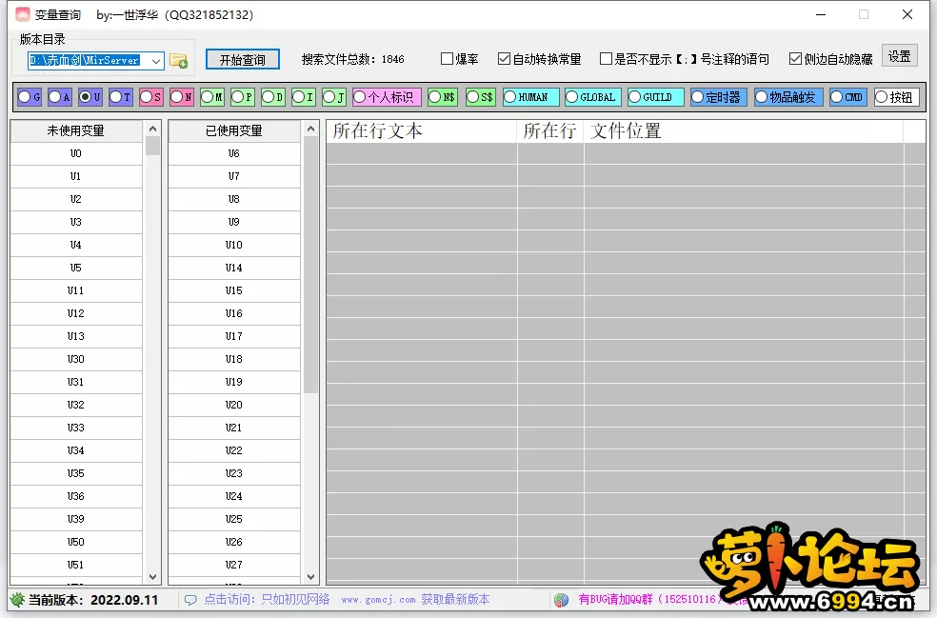Select U6 in used variables list
Screen dimensions: 937x618
tap(233, 153)
